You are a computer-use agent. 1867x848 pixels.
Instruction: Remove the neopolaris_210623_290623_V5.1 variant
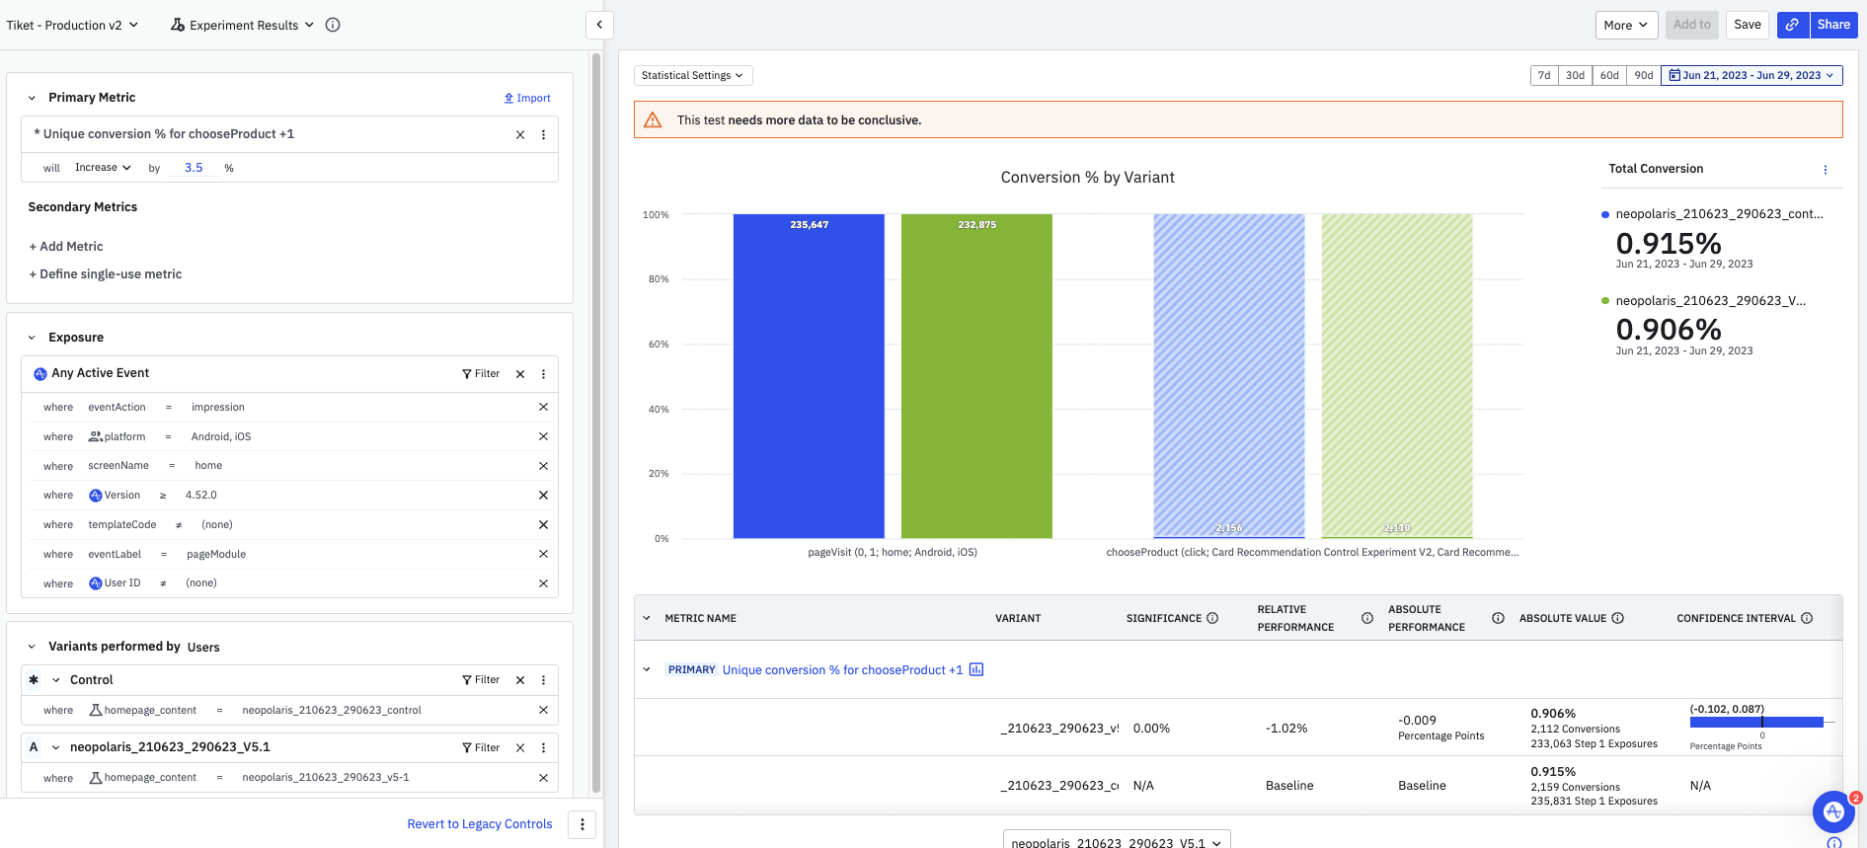(x=520, y=748)
